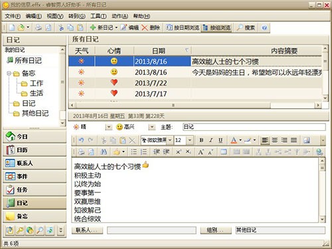Open the weather dropdown showing 晴
The height and width of the screenshot is (249, 332).
coord(108,127)
